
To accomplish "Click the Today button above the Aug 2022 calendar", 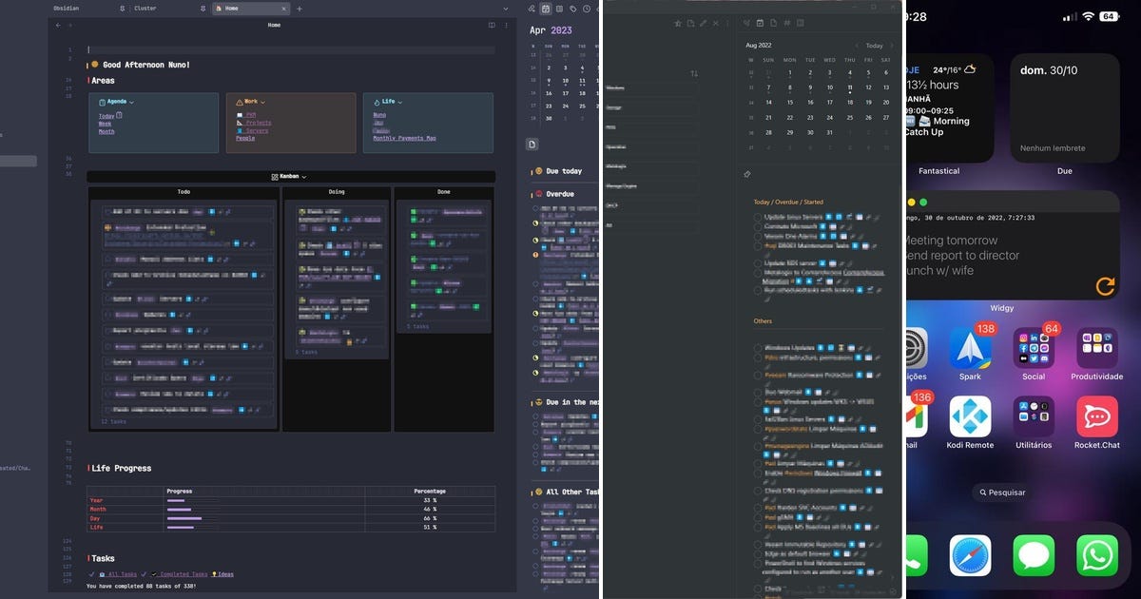I will pyautogui.click(x=875, y=45).
